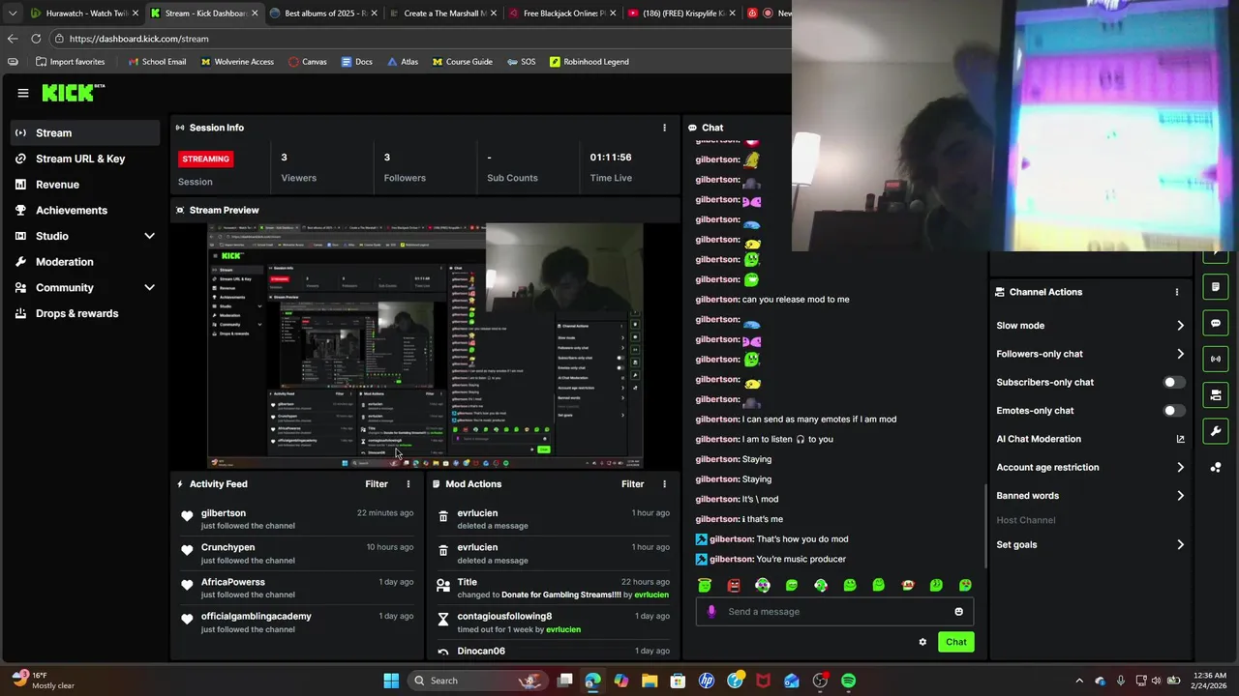Click the purple microphone icon in message box

point(711,611)
